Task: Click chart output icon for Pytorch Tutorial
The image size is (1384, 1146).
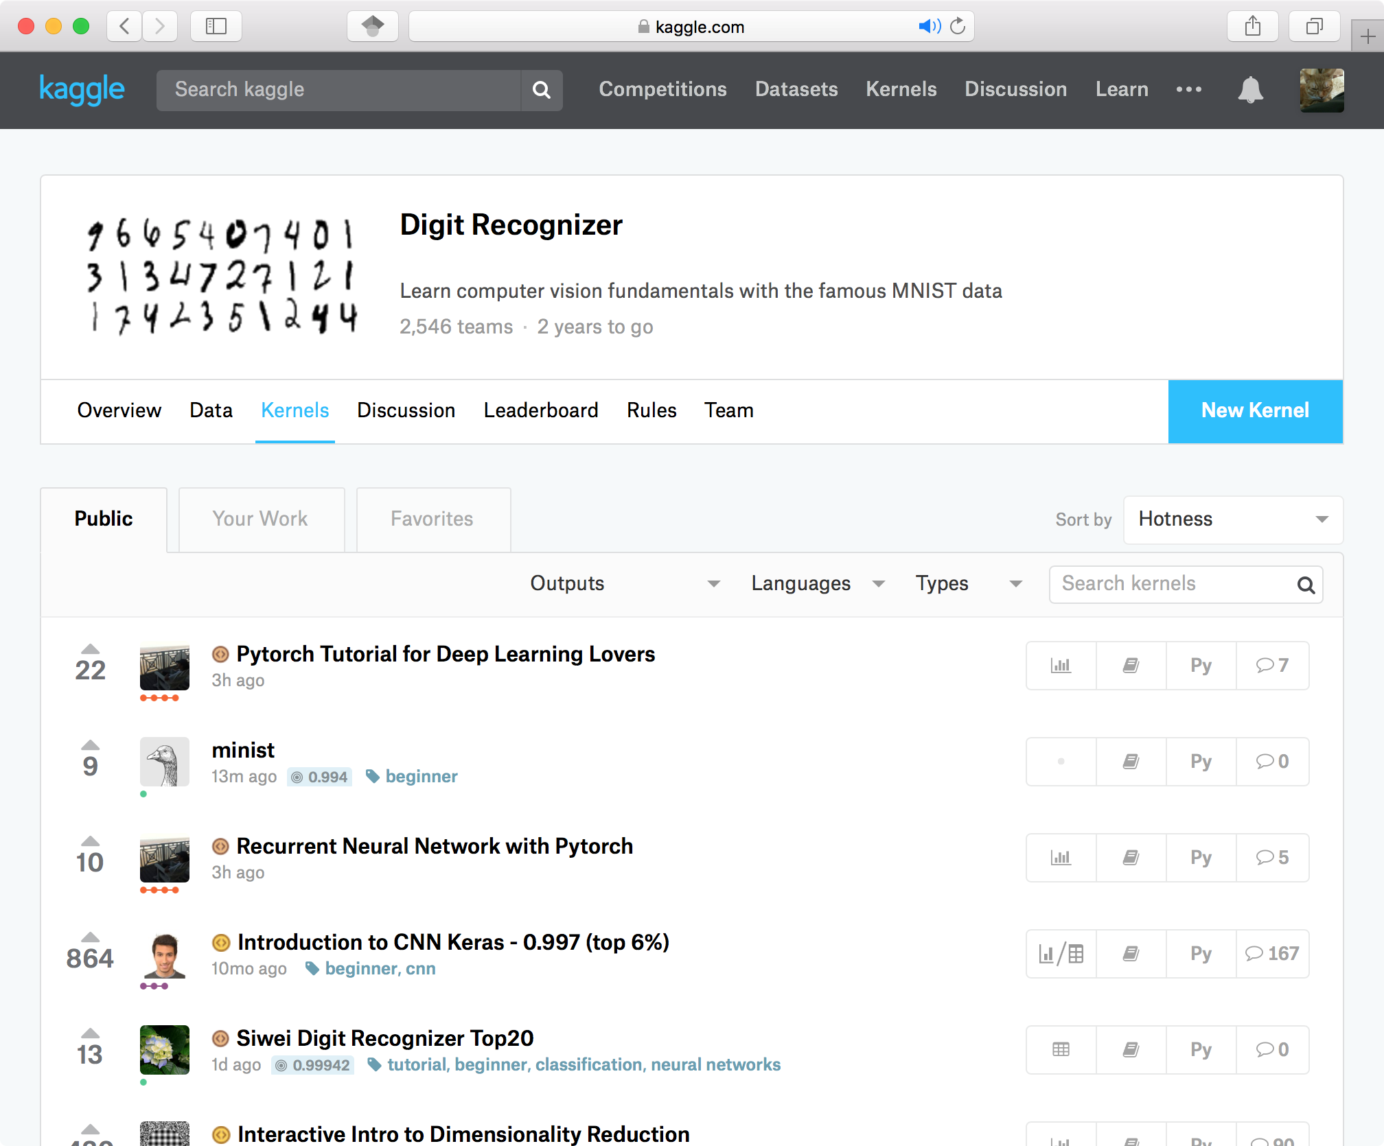Action: 1061,666
